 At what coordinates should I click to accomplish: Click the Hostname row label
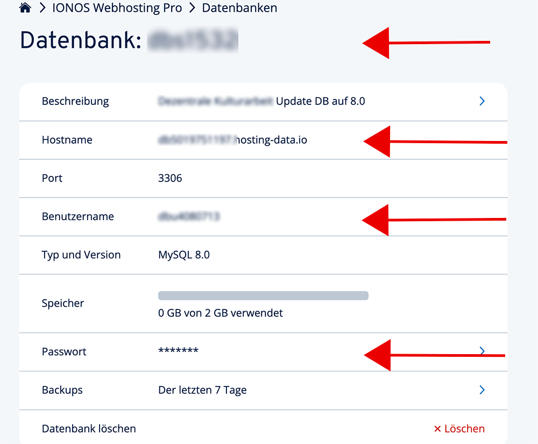tap(67, 140)
